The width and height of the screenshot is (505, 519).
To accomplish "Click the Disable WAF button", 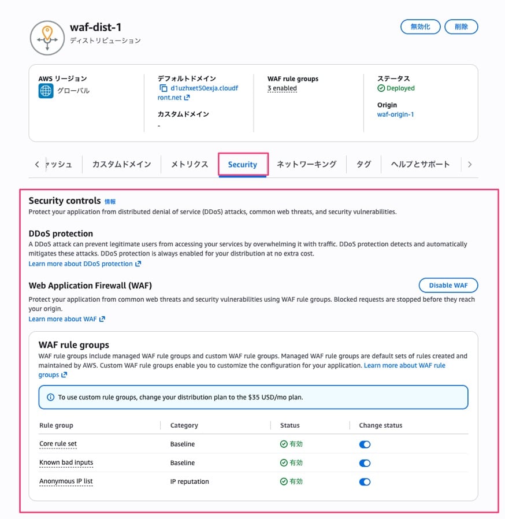I will (448, 286).
